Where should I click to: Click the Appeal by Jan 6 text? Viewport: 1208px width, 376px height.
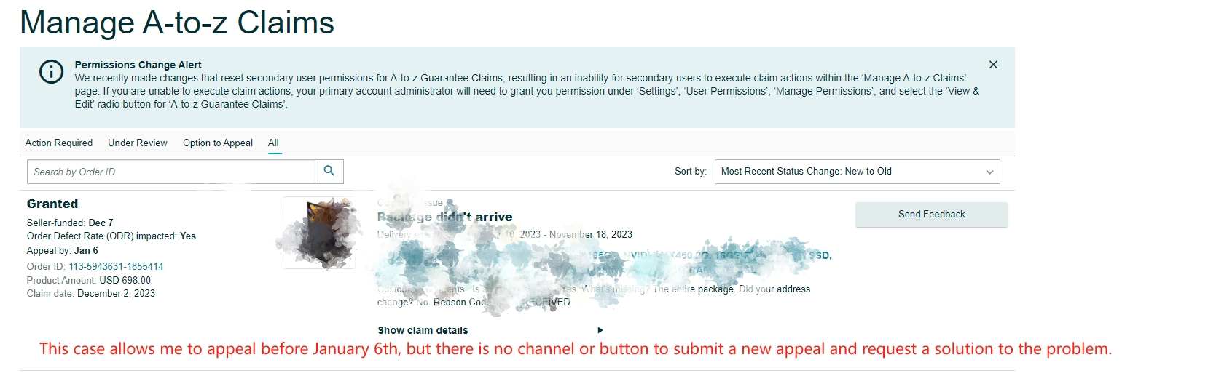63,251
